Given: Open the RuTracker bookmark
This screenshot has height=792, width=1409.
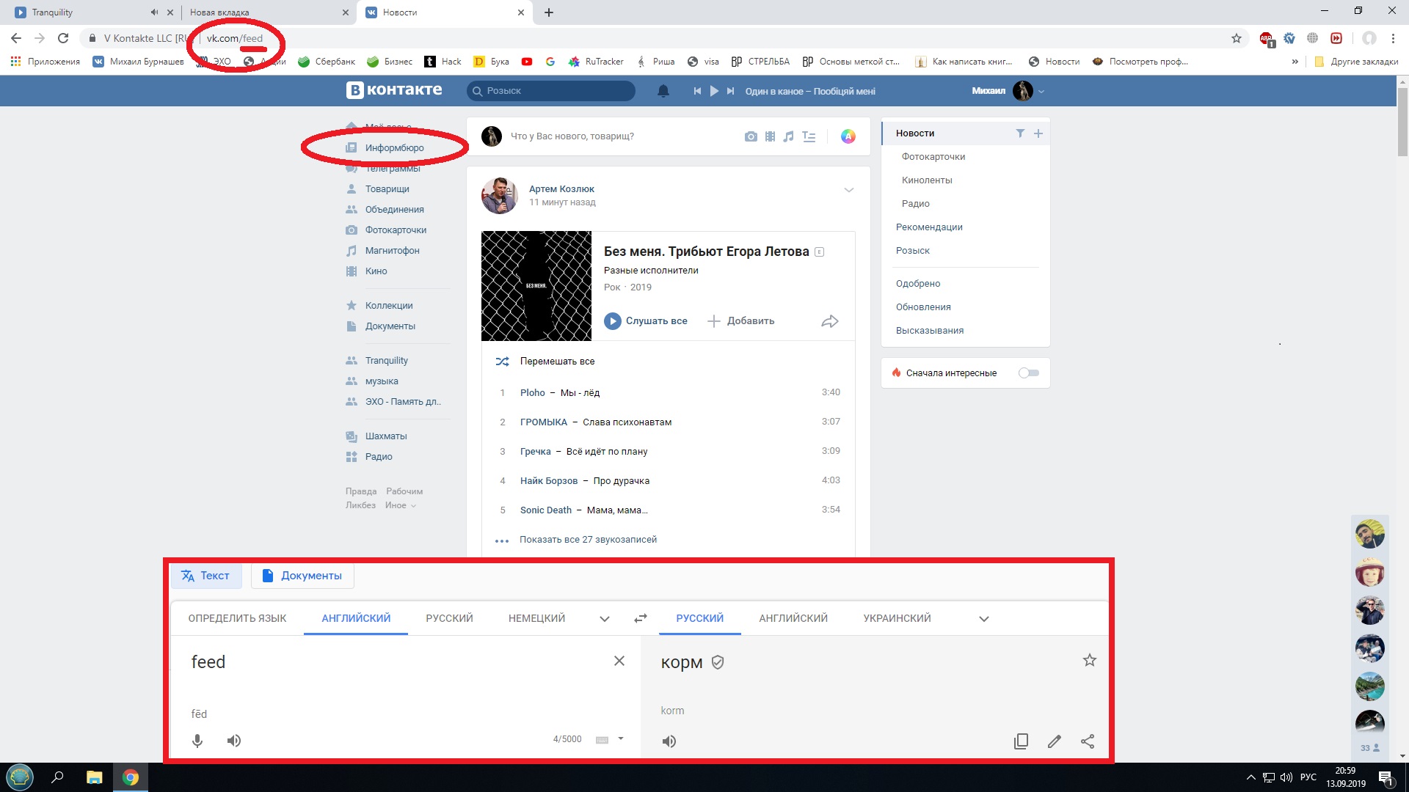Looking at the screenshot, I should coord(596,62).
